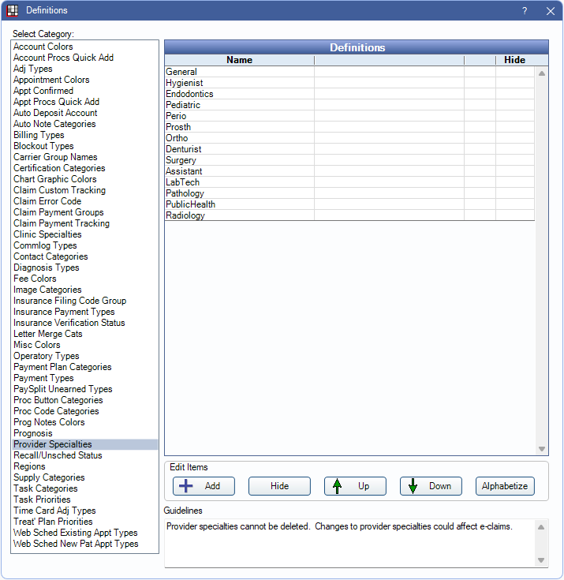Click the Alphabetize button
Viewport: 564px width, 580px height.
tap(505, 486)
